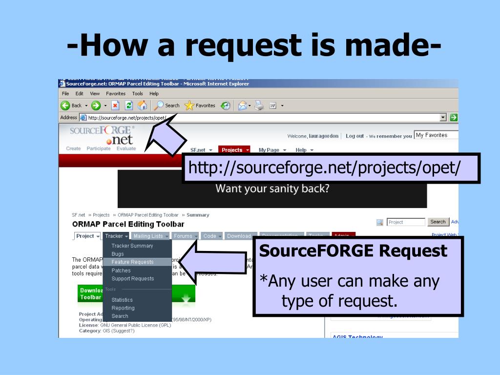Click the History icon in toolbar
The height and width of the screenshot is (375, 500).
226,105
